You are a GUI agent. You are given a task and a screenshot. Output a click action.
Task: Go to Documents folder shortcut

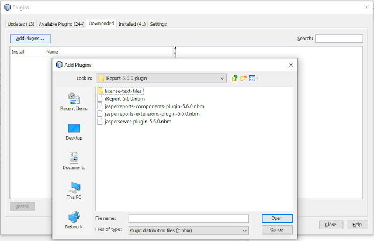(x=74, y=161)
